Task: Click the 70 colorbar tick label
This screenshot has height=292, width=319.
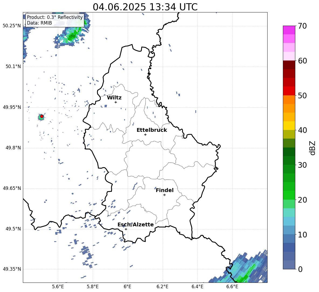Action: coord(302,26)
